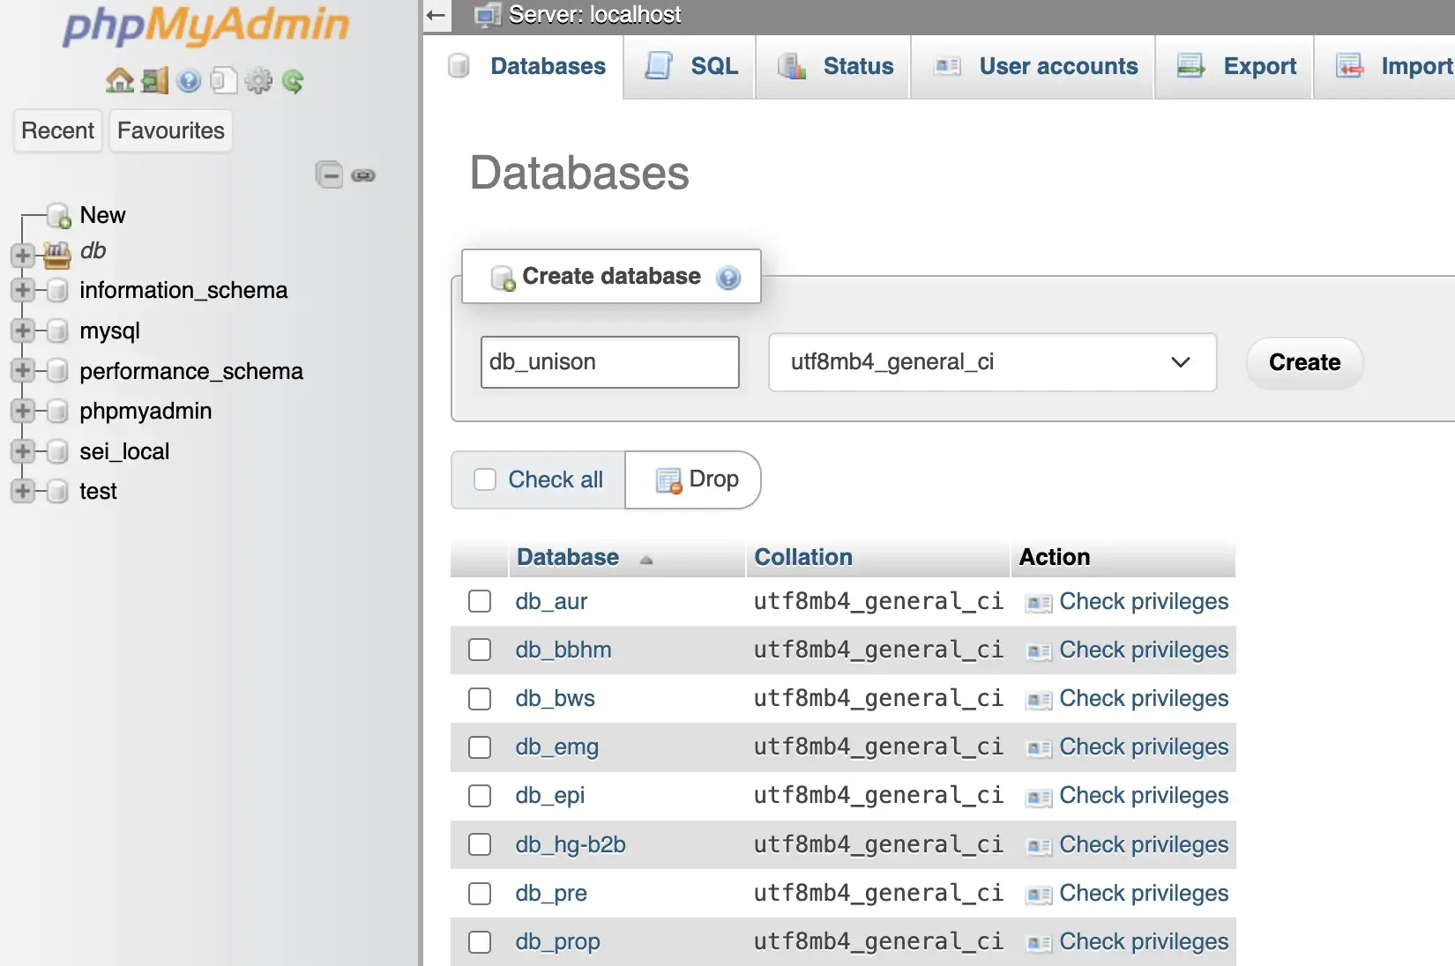Enable the Check all checkbox
Image resolution: width=1455 pixels, height=966 pixels.
486,479
